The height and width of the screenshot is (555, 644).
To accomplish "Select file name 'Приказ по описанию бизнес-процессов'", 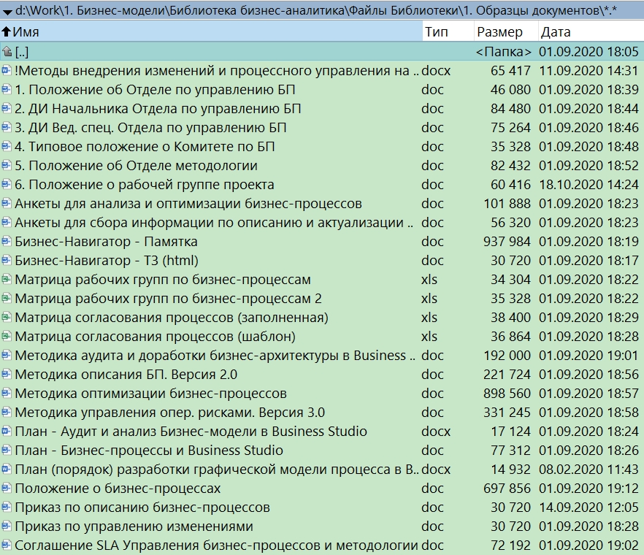I will click(x=142, y=508).
